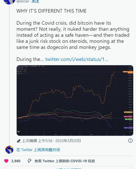The width and height of the screenshot is (136, 169).
Task: Click the chart settings gear at axis corner
Action: pos(130,134)
